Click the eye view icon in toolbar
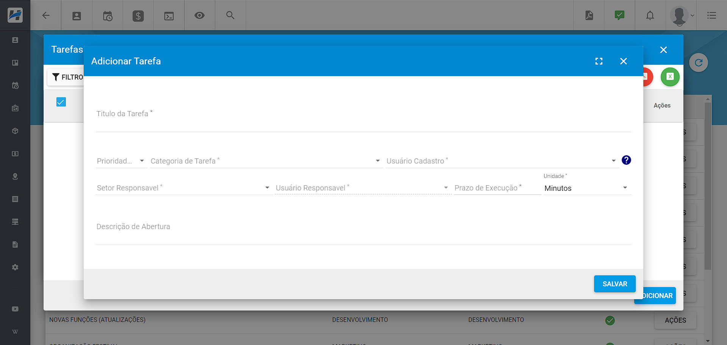Image resolution: width=727 pixels, height=345 pixels. point(199,16)
